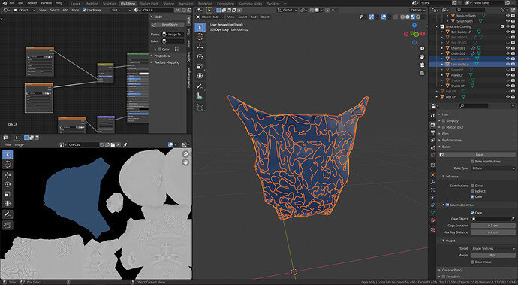The image size is (518, 285).
Task: Click the Max Ray Distance value field
Action: [493, 232]
